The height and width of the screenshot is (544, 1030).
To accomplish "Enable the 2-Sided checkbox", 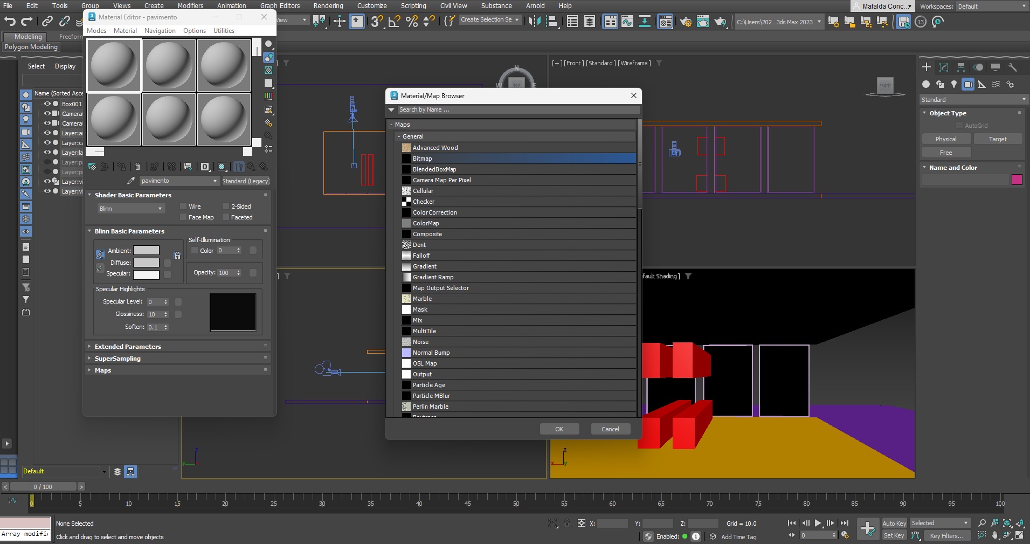I will [x=226, y=206].
